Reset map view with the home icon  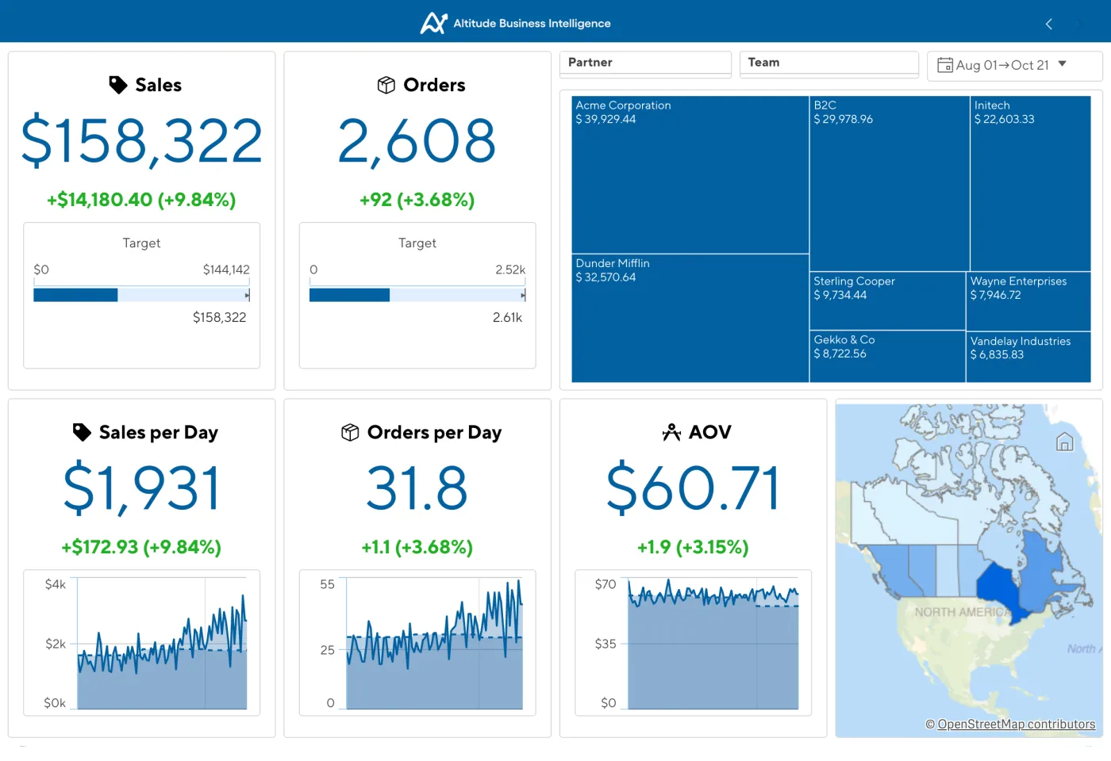click(1065, 442)
